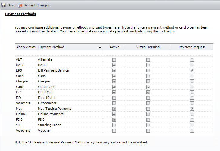Click the Payment Method sort arrow
The height and width of the screenshot is (151, 220).
pos(100,47)
